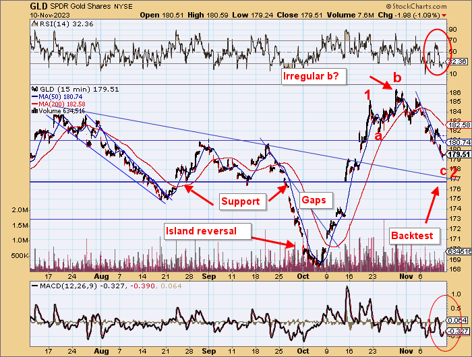Click the 186 price axis label
The height and width of the screenshot is (357, 472).
454,93
